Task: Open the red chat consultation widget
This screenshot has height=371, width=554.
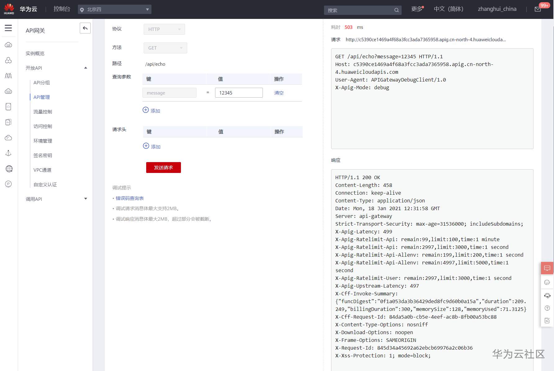Action: [x=547, y=268]
